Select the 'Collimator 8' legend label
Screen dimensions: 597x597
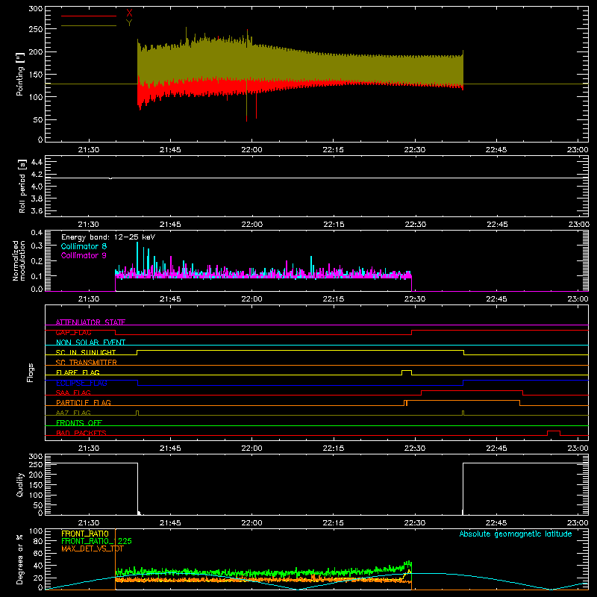click(x=84, y=246)
